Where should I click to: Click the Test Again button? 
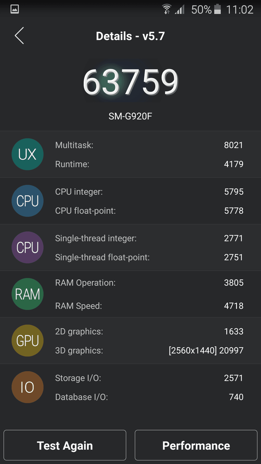65,446
